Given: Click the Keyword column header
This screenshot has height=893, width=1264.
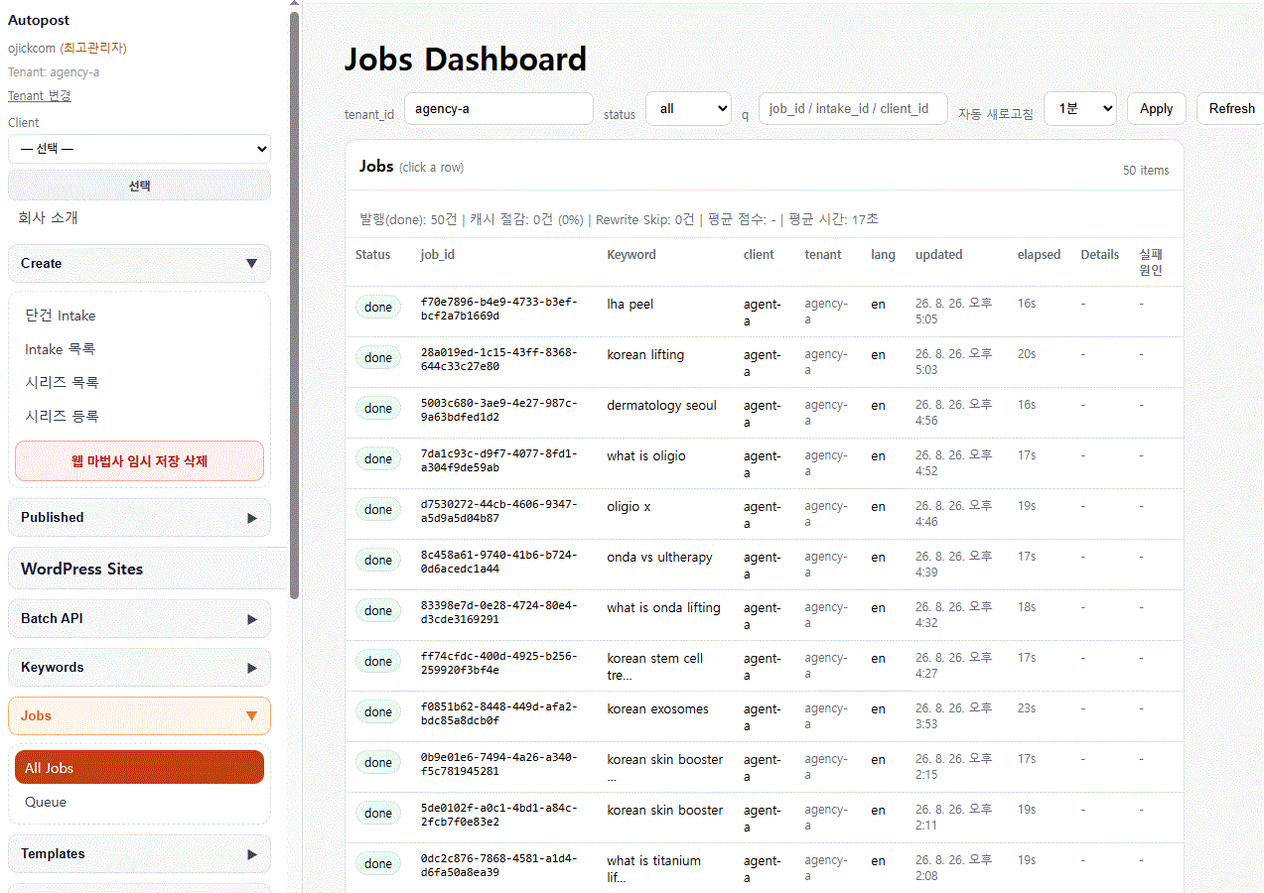Looking at the screenshot, I should coord(632,255).
